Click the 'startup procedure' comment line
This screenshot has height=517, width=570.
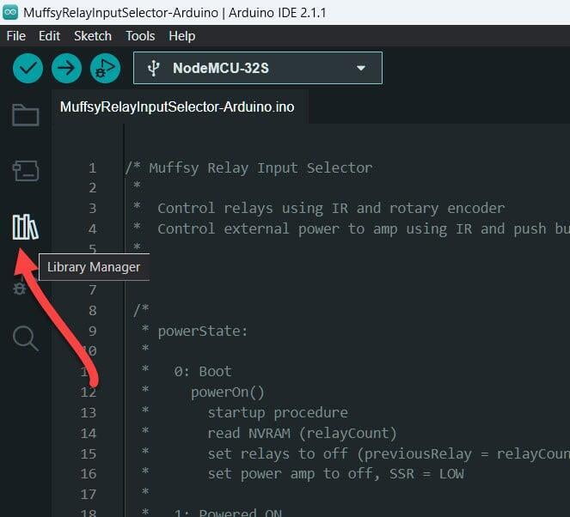click(278, 413)
